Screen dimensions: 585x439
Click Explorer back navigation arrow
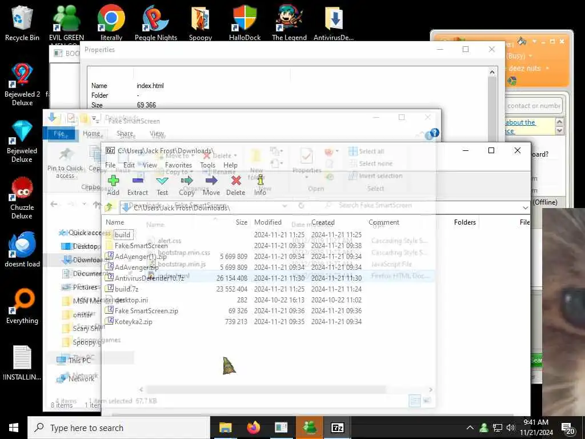pyautogui.click(x=54, y=204)
